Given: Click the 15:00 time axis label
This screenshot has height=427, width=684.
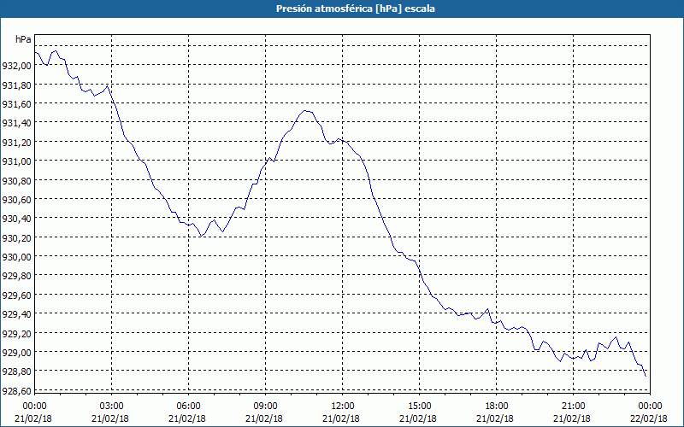Looking at the screenshot, I should (419, 407).
